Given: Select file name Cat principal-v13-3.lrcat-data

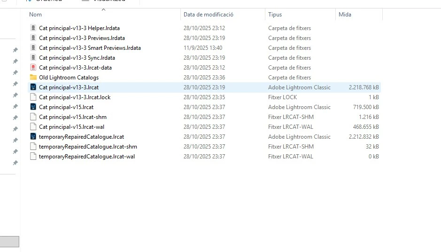Looking at the screenshot, I should point(75,67).
